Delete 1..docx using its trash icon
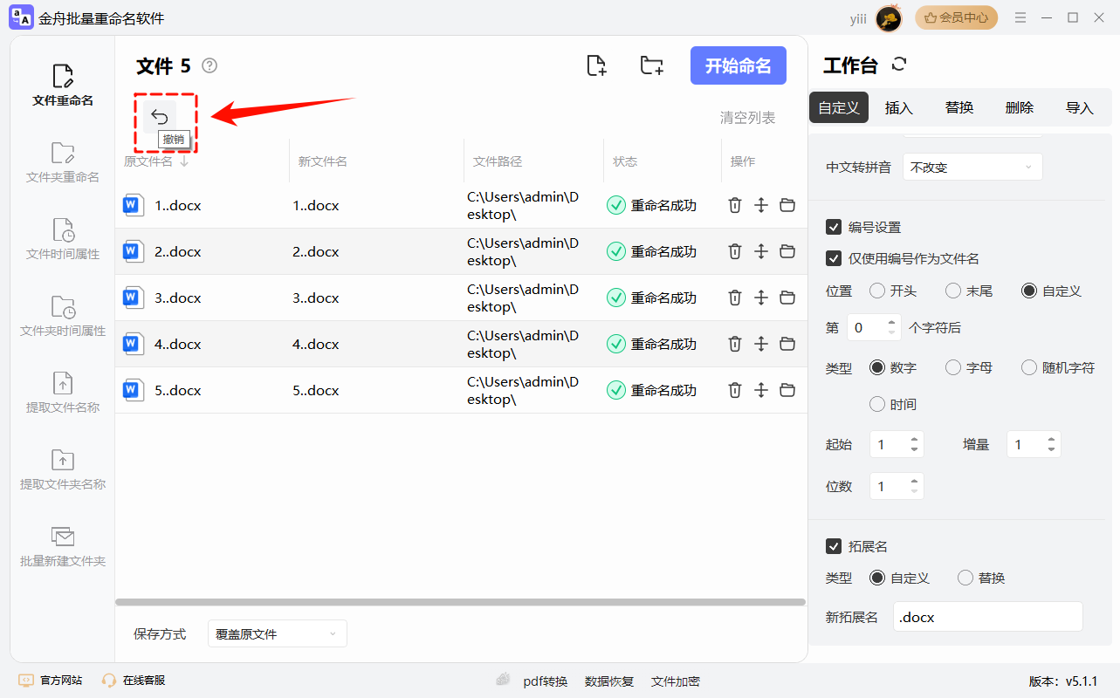 pyautogui.click(x=733, y=205)
